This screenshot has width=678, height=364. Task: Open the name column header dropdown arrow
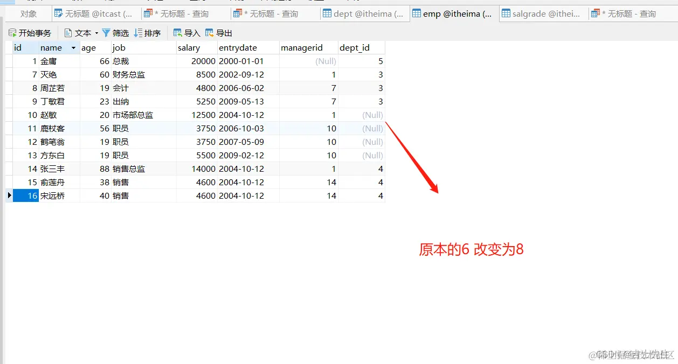(x=73, y=48)
